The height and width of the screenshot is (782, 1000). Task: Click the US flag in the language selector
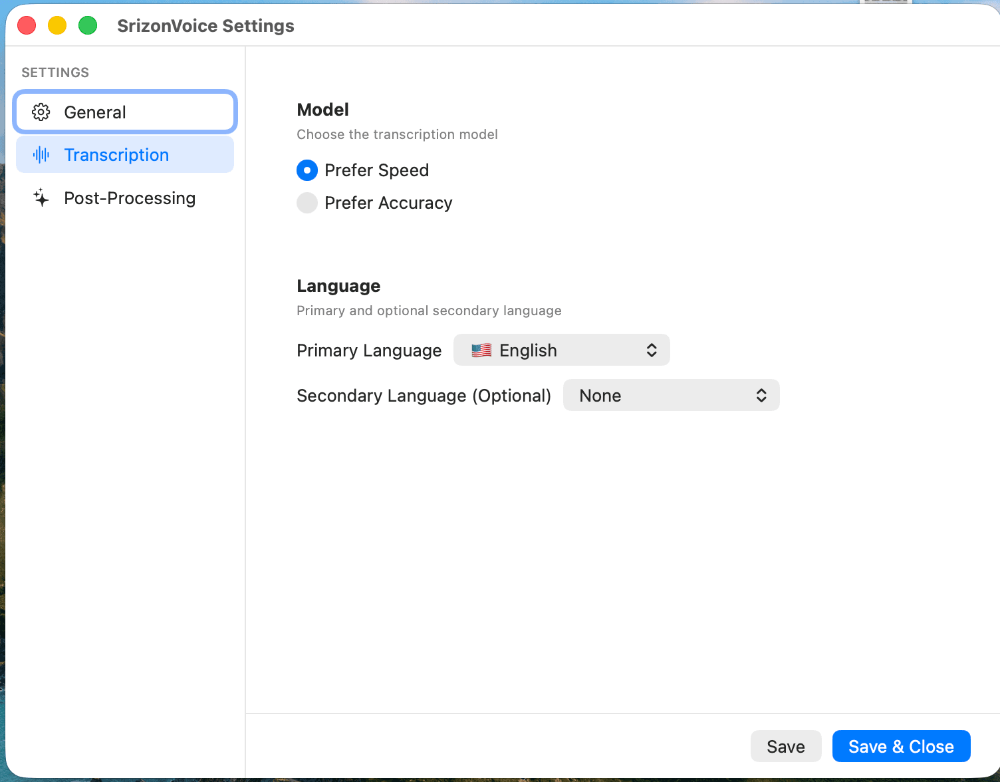coord(481,350)
